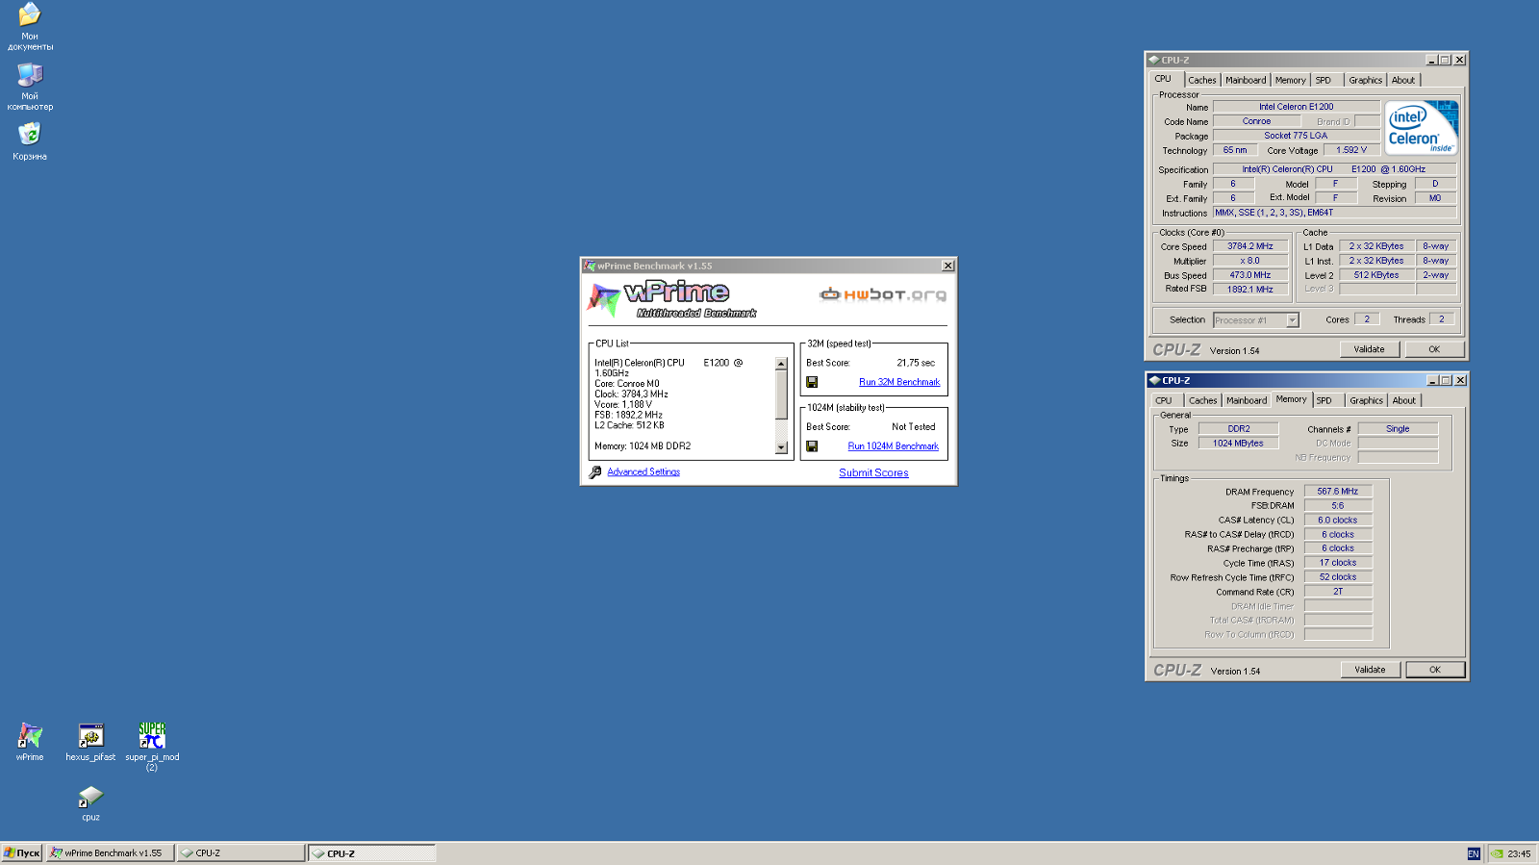Viewport: 1539px width, 865px height.
Task: Open About tab in top CPU-Z window
Action: 1402,80
